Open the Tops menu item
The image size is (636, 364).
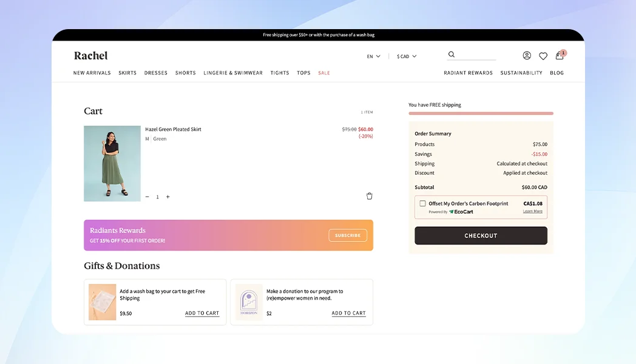[x=303, y=73]
